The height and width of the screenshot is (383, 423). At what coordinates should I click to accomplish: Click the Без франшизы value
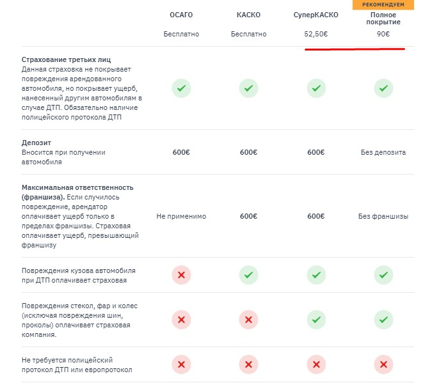tap(383, 216)
